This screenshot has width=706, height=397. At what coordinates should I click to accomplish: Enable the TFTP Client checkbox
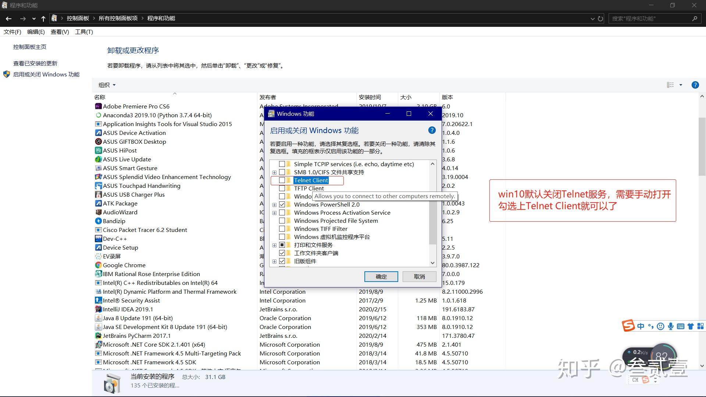point(282,188)
